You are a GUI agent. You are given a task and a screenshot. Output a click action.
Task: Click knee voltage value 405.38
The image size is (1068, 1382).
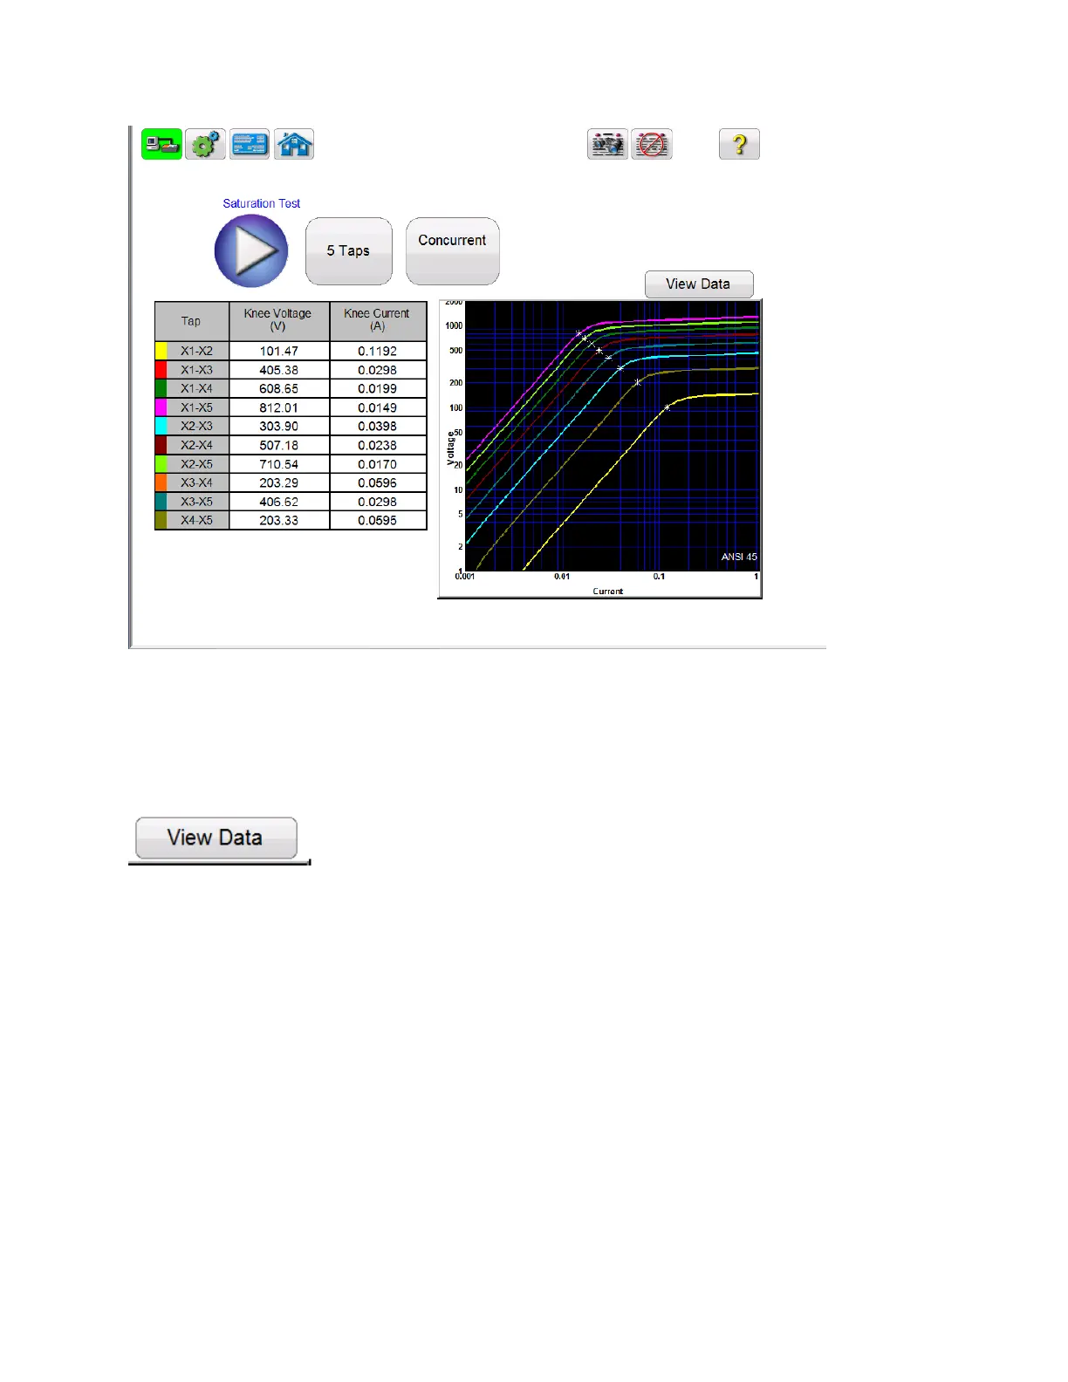point(279,370)
